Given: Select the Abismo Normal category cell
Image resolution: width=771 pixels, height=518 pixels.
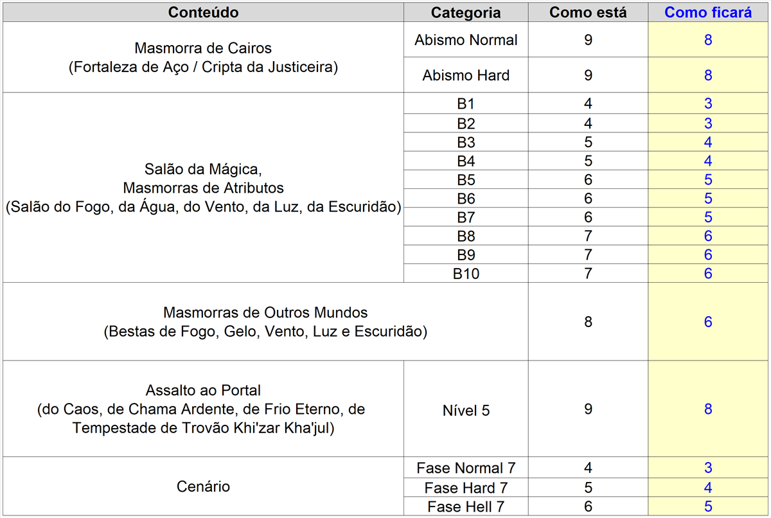Looking at the screenshot, I should (466, 40).
